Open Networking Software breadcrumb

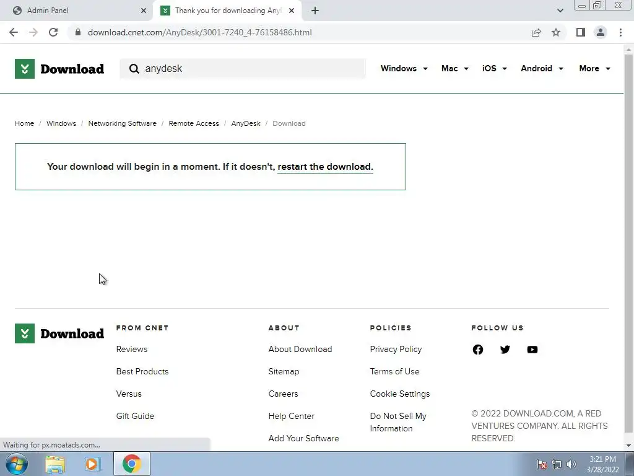(x=122, y=123)
